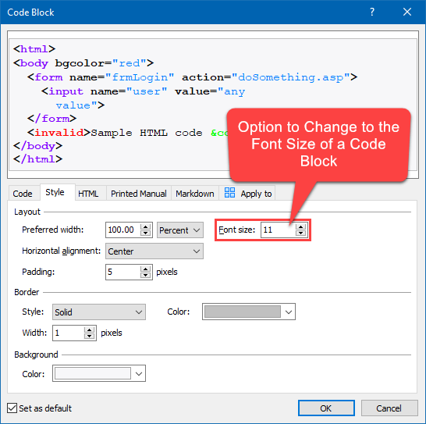Decrease Font size with down arrow
Screen dimensions: 426x424
[300, 233]
